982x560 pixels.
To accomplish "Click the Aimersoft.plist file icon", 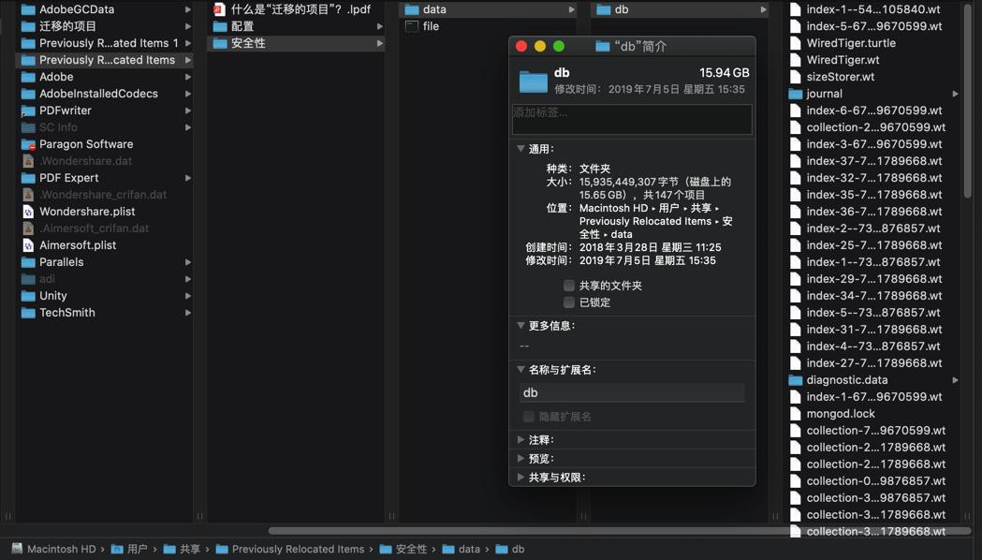I will pyautogui.click(x=28, y=245).
